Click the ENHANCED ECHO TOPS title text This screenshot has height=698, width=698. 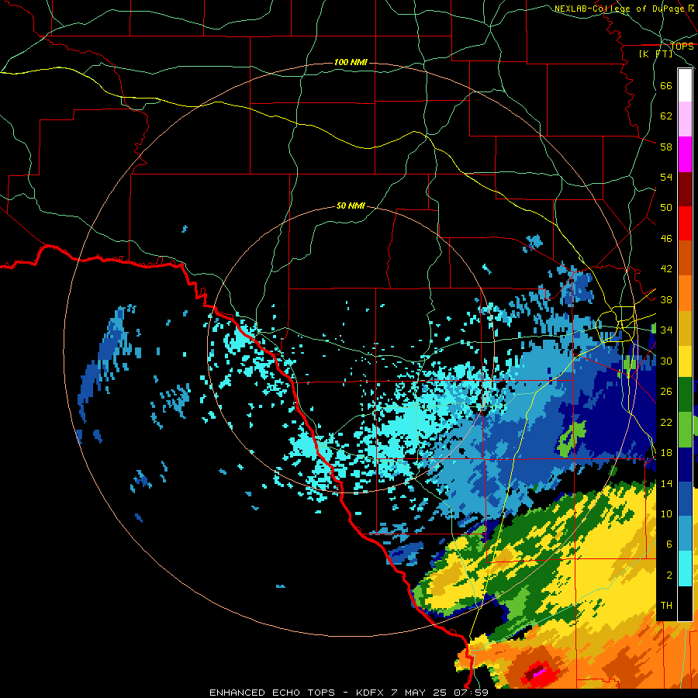[x=271, y=693]
